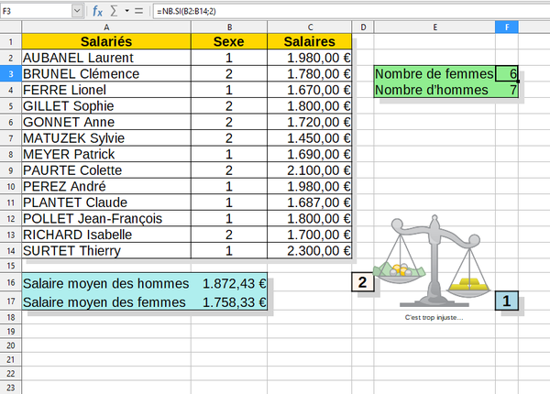Select row 1 header
The width and height of the screenshot is (550, 394).
tap(11, 42)
